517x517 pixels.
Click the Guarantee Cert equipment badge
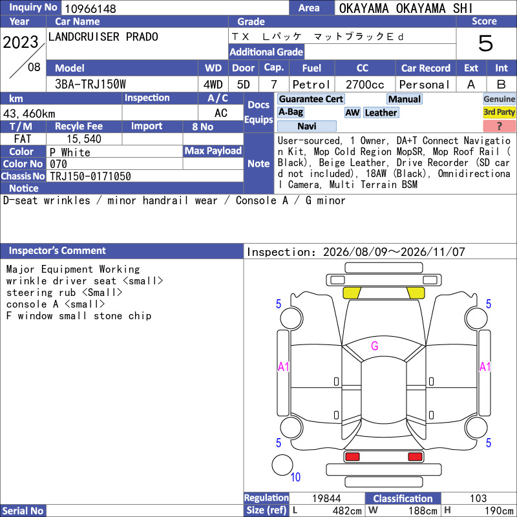311,99
